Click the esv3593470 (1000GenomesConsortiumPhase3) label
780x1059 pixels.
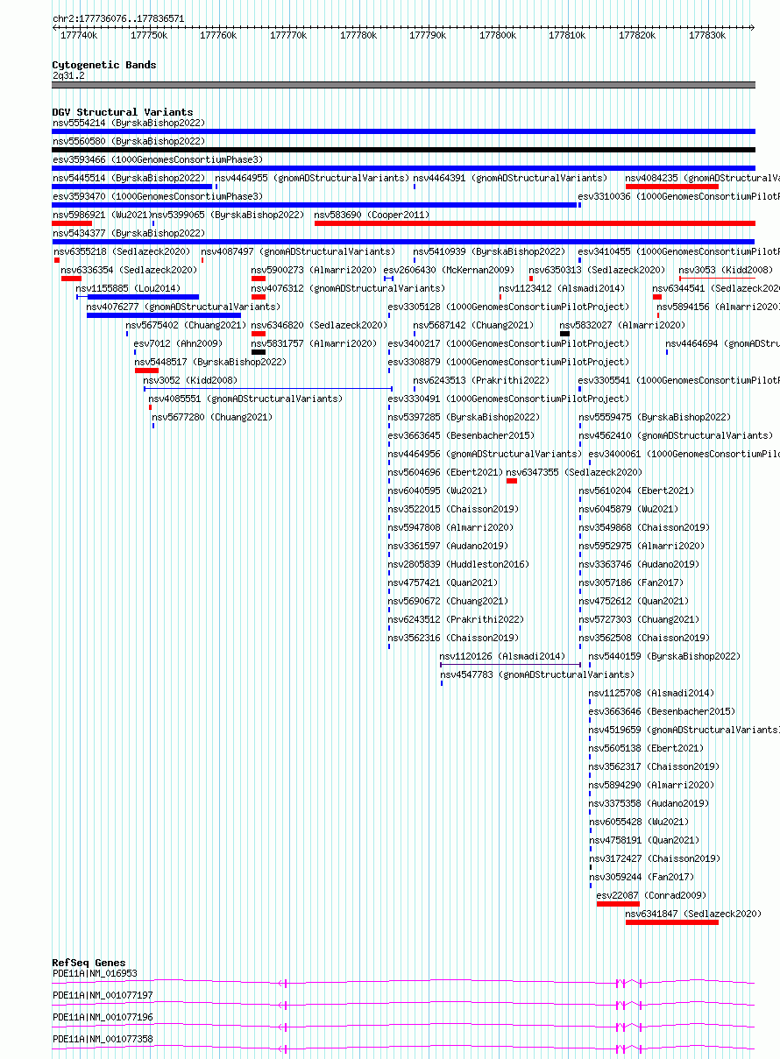pyautogui.click(x=158, y=196)
